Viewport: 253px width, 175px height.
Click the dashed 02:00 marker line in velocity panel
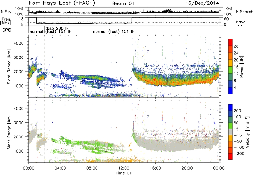click(x=45, y=132)
